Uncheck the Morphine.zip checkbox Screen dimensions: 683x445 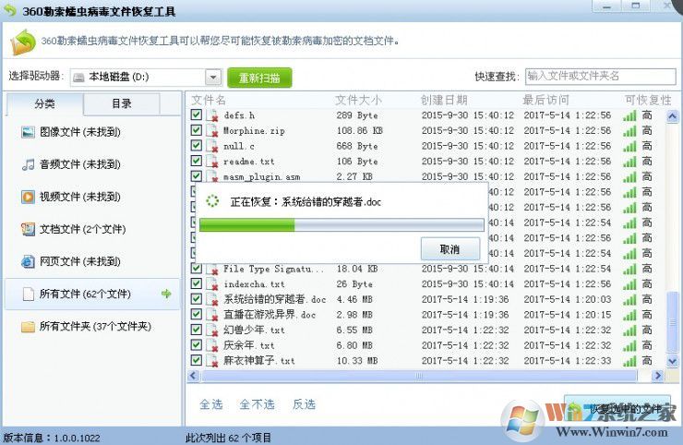pyautogui.click(x=197, y=130)
